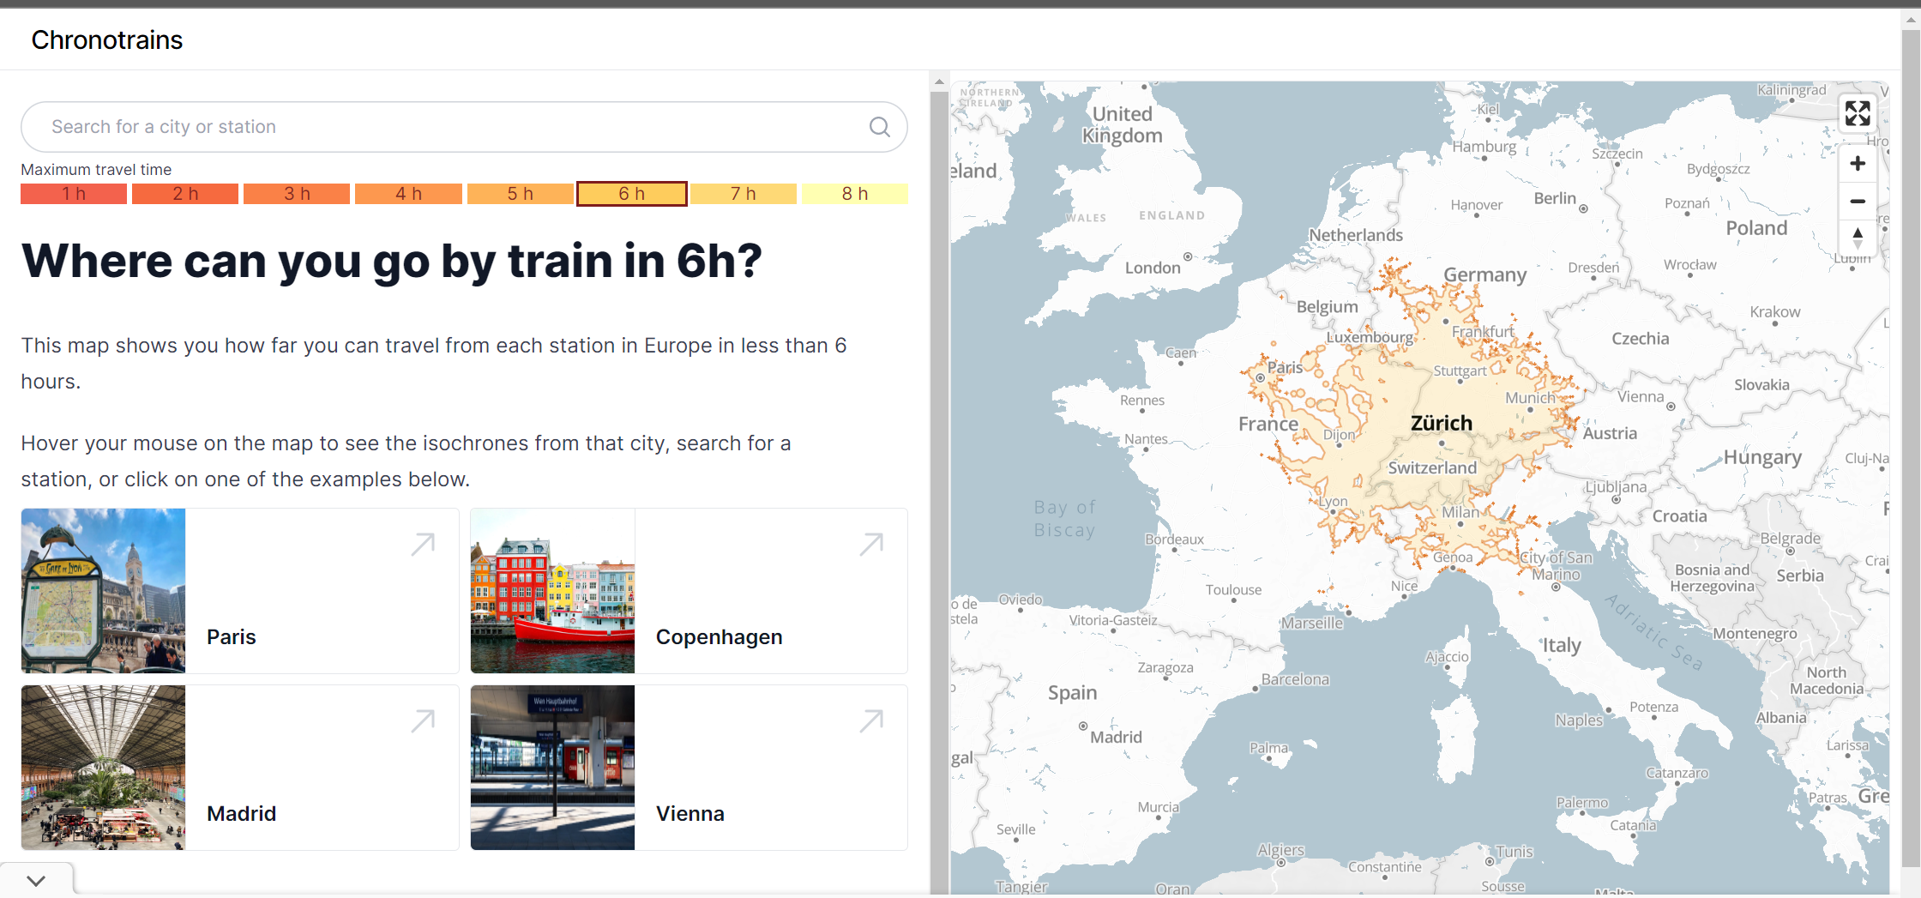The height and width of the screenshot is (898, 1921).
Task: Click the scroll-up arrow of the panel
Action: (x=939, y=82)
